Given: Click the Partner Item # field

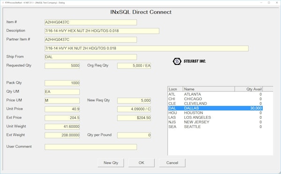Looking at the screenshot, I should pyautogui.click(x=91, y=40).
